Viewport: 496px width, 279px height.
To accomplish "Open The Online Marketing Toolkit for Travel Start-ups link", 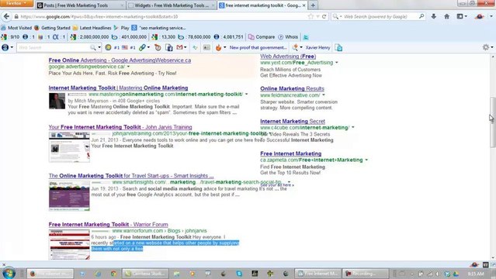I will click(131, 176).
